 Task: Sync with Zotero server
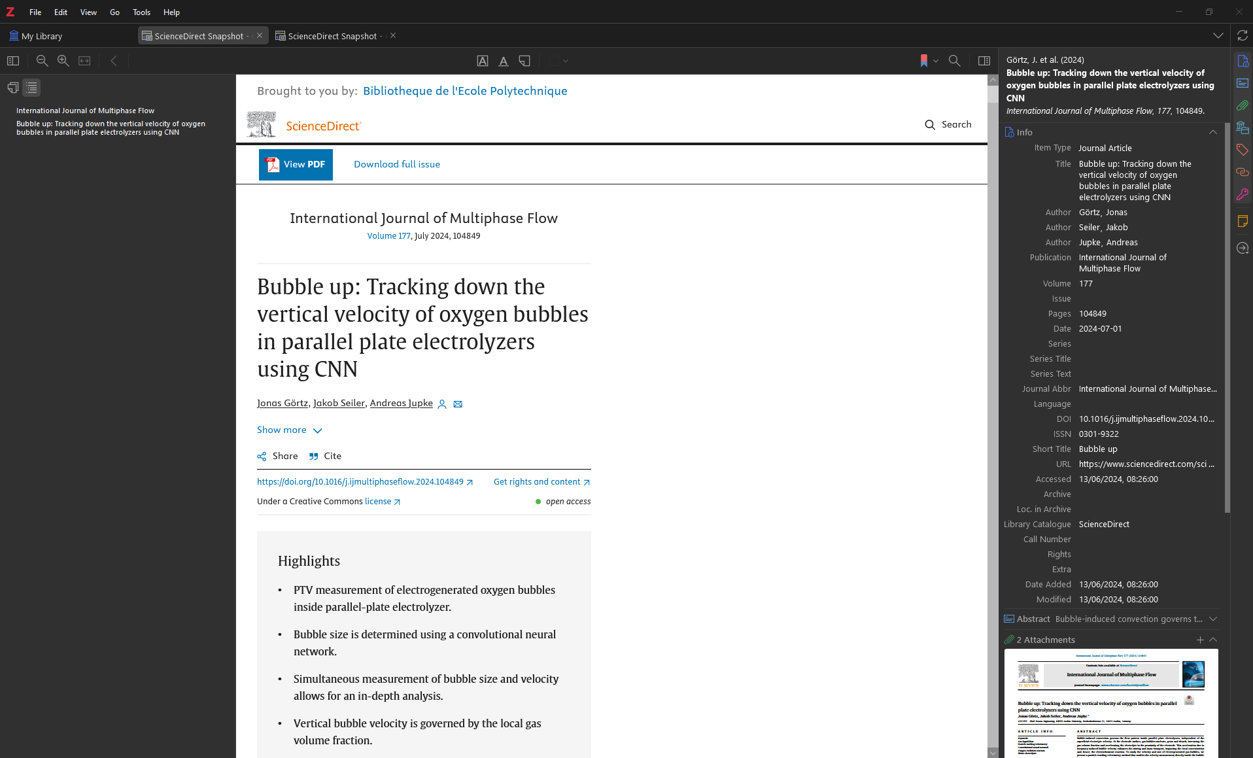tap(1243, 36)
